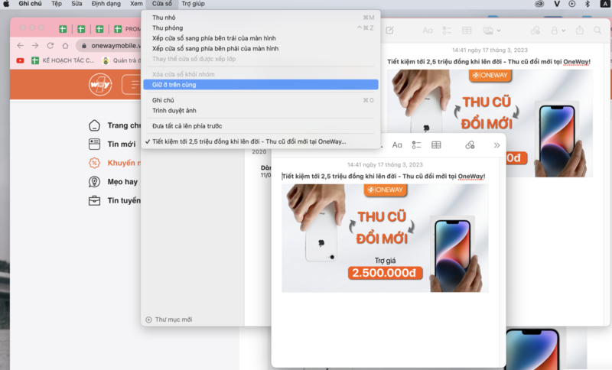Click note title in back Notes window
Viewport: 612px width, 370px height.
tap(489, 62)
